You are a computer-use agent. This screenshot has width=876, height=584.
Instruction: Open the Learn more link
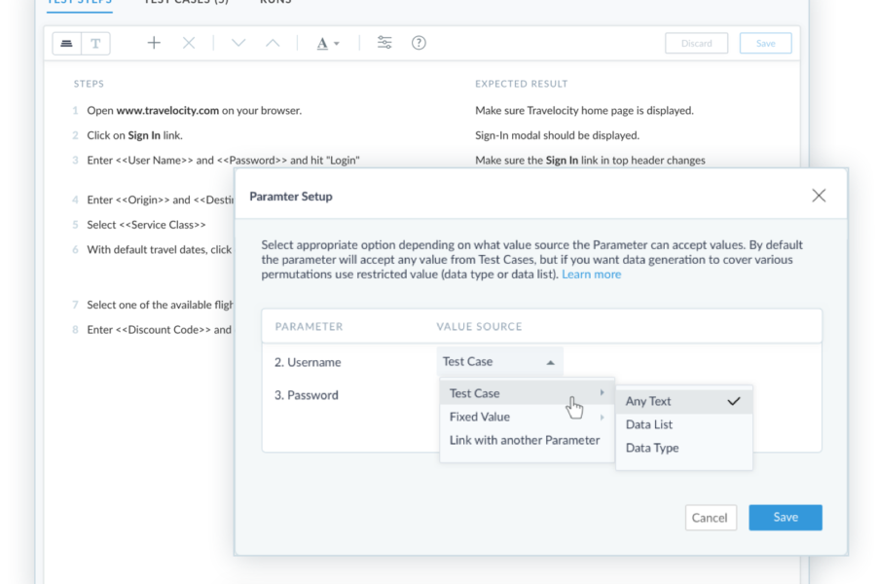[591, 274]
